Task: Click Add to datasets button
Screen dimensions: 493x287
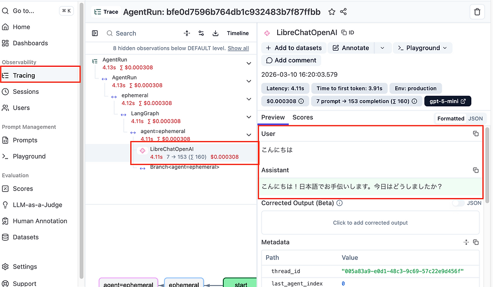Action: 294,48
